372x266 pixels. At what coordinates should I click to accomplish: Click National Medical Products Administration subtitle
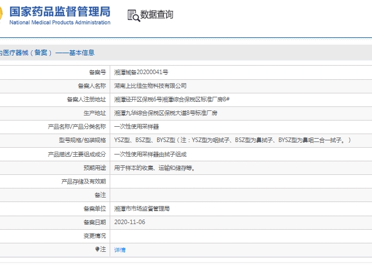60,22
